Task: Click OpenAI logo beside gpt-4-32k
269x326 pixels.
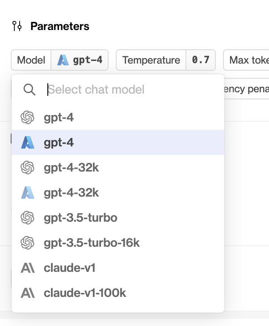Action: [27, 167]
